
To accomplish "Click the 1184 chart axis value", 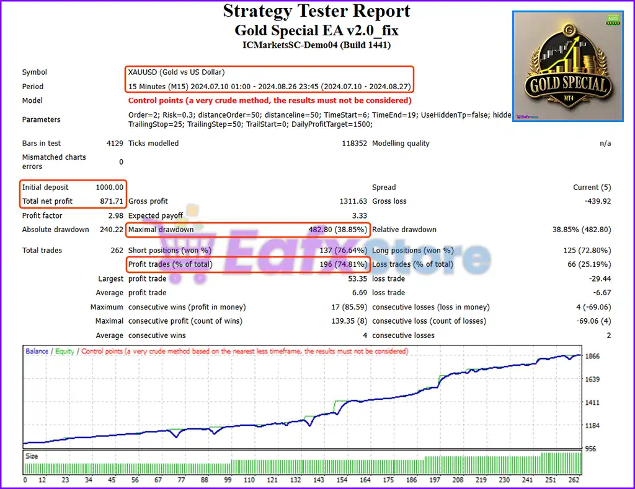I will coord(592,425).
